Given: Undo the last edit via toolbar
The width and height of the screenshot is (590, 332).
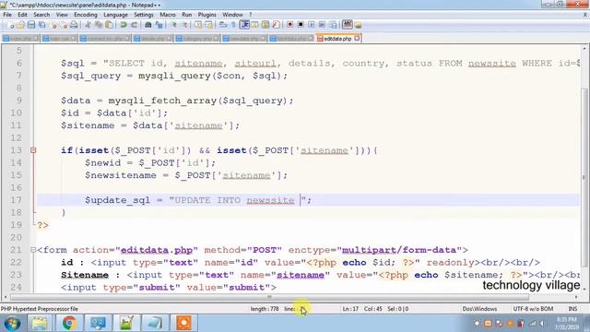Looking at the screenshot, I should click(124, 25).
